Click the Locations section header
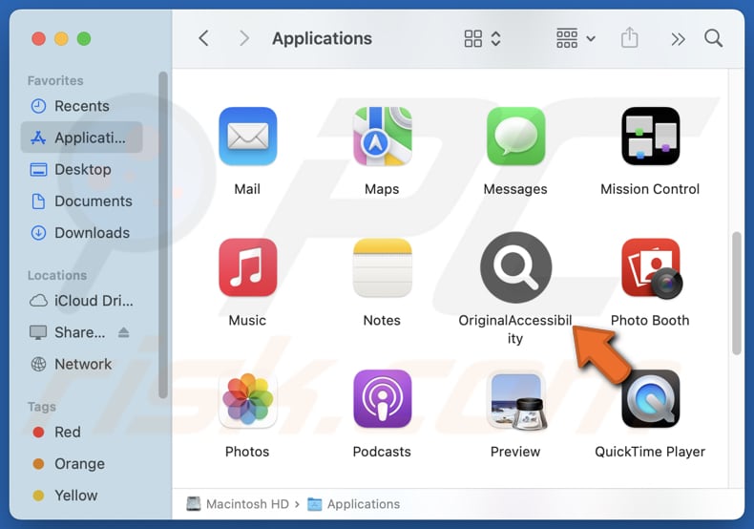The height and width of the screenshot is (529, 754). pos(57,275)
